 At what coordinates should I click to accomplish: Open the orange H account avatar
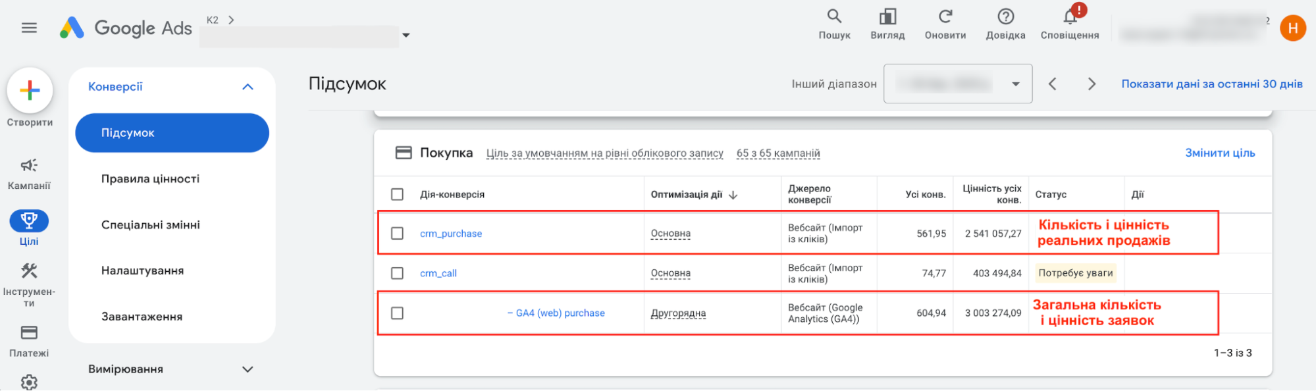pyautogui.click(x=1292, y=28)
